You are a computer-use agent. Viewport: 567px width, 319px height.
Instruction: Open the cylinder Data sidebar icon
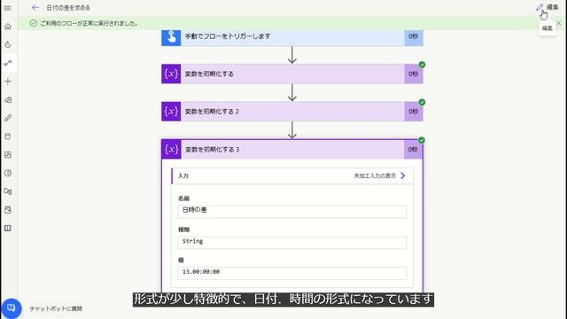[x=8, y=136]
